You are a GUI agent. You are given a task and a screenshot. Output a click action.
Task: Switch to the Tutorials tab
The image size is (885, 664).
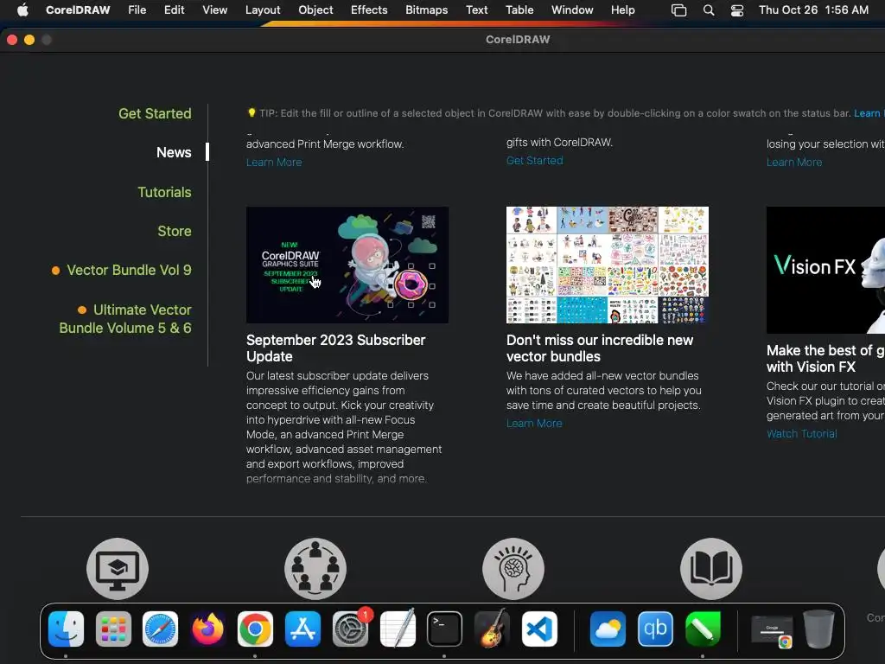[164, 192]
